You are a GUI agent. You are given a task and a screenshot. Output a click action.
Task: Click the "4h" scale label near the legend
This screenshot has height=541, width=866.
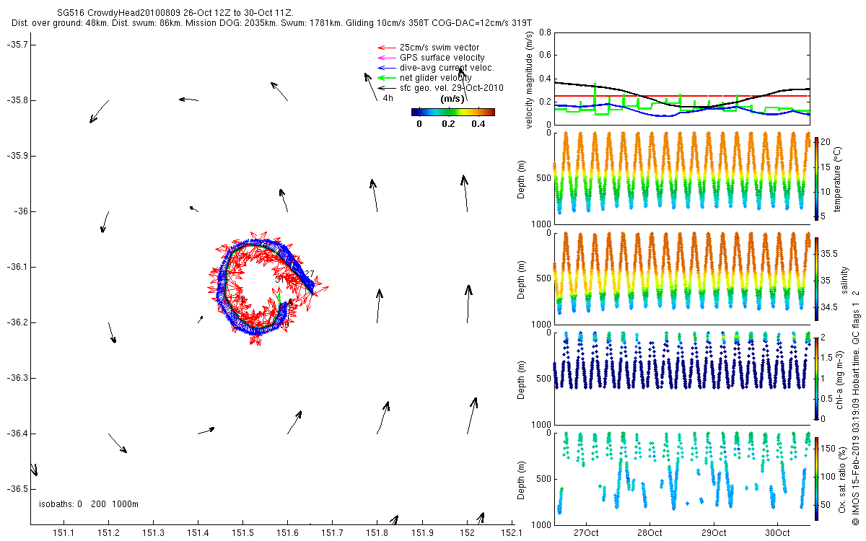[388, 98]
